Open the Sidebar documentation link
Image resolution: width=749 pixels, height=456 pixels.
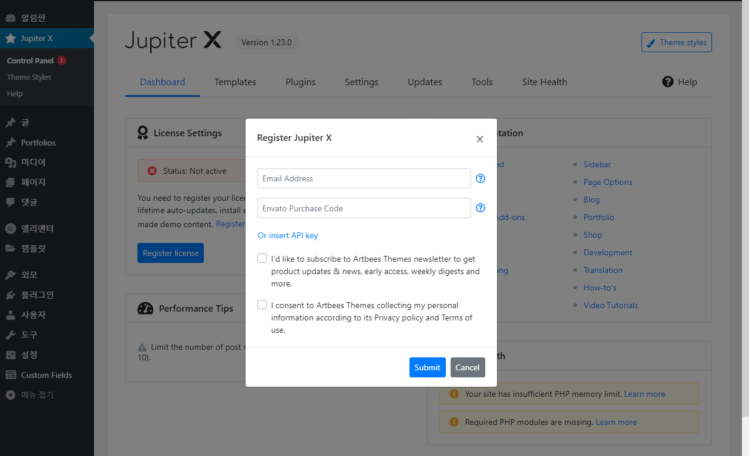pyautogui.click(x=597, y=164)
